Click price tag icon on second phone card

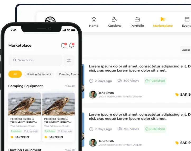coord(46,137)
